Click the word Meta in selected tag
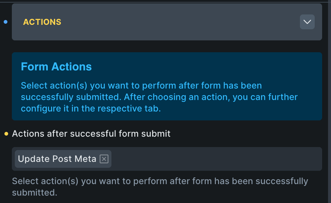 click(85, 159)
